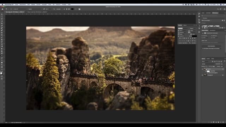Toggle filter for pixel layers
Image resolution: width=226 pixels, height=127 pixels.
(213, 61)
